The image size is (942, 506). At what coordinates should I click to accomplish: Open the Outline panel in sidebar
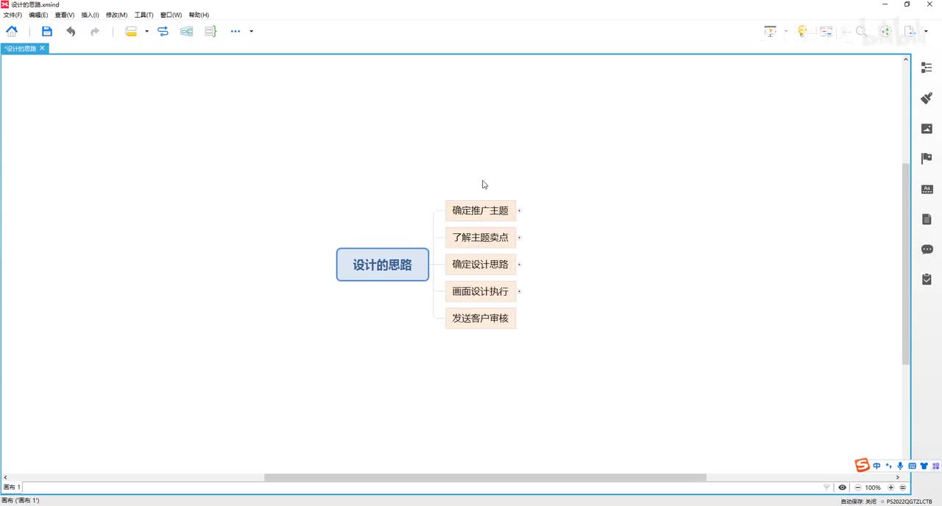927,68
